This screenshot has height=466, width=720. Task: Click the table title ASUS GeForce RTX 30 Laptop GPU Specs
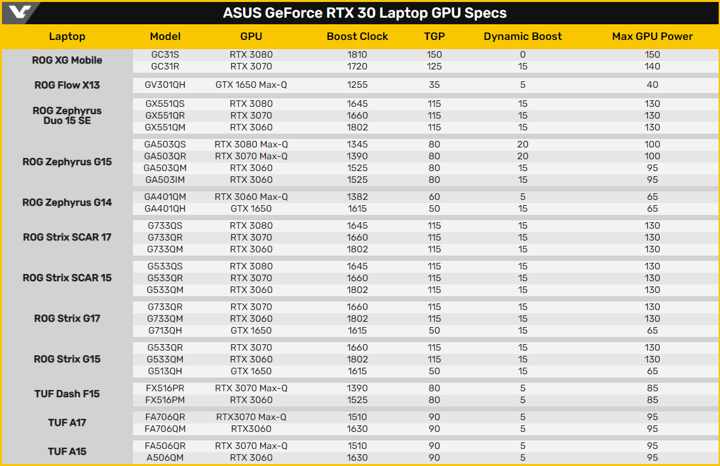(365, 13)
